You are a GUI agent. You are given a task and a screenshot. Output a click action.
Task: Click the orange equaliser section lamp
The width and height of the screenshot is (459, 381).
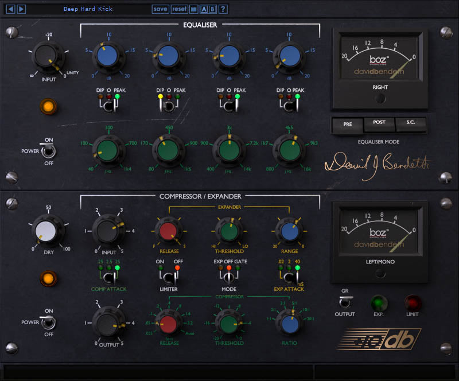click(49, 107)
